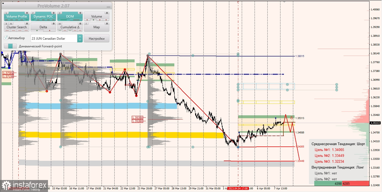Click the contract selector up/down arrows
This screenshot has width=382, height=192.
80,38
